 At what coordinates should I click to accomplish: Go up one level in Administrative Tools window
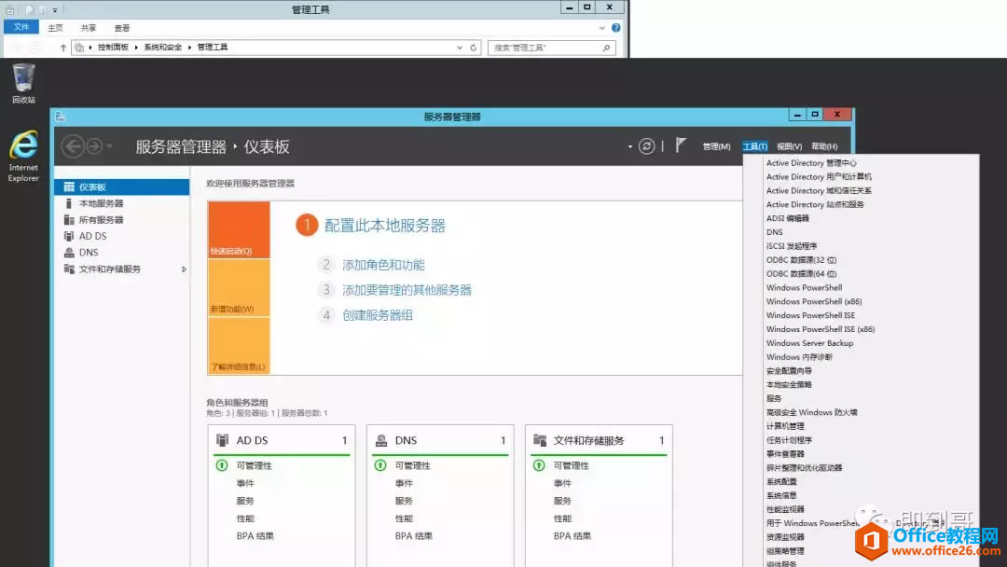[x=63, y=48]
